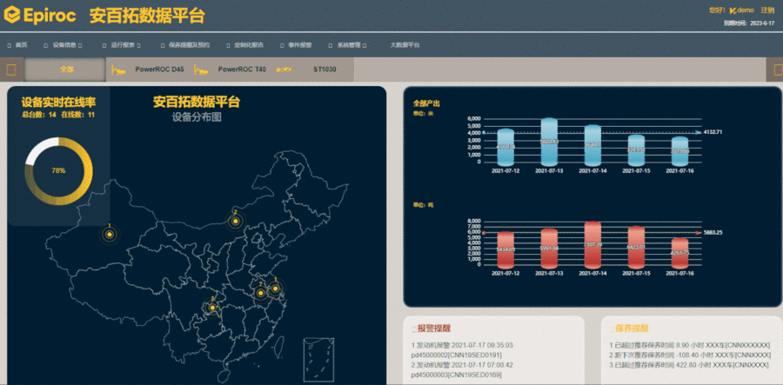The height and width of the screenshot is (385, 783).
Task: Click the blue 2021-07-13 output bar
Action: click(549, 142)
